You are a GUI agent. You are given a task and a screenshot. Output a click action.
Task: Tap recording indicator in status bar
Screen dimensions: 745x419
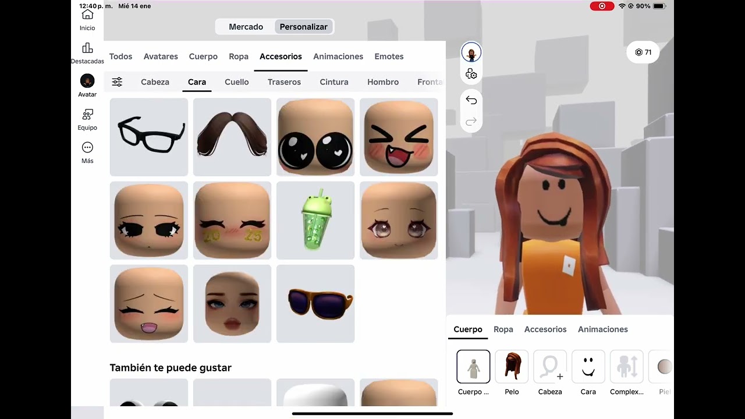pos(602,6)
